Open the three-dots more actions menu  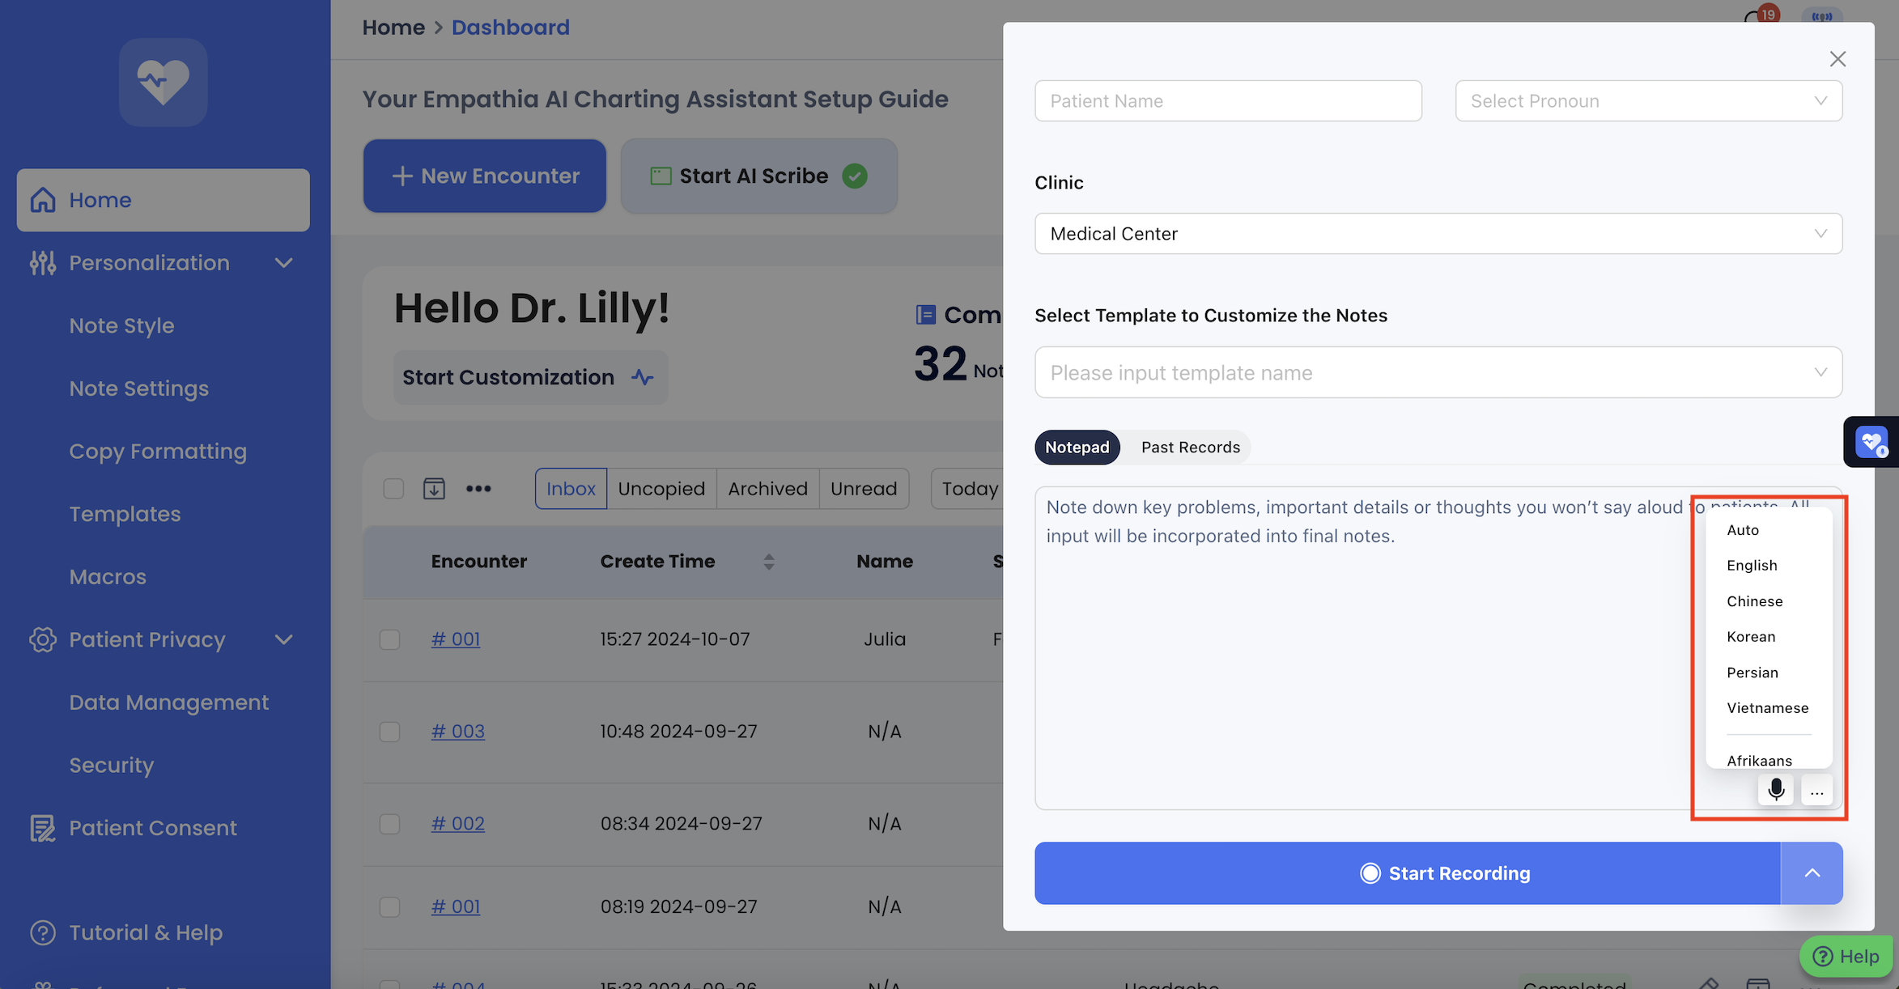coord(478,488)
